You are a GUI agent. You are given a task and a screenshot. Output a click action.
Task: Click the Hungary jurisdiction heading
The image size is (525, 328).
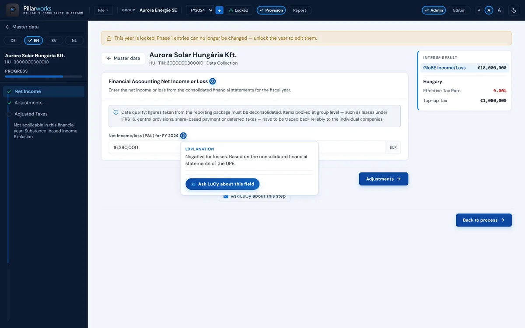[x=433, y=82]
